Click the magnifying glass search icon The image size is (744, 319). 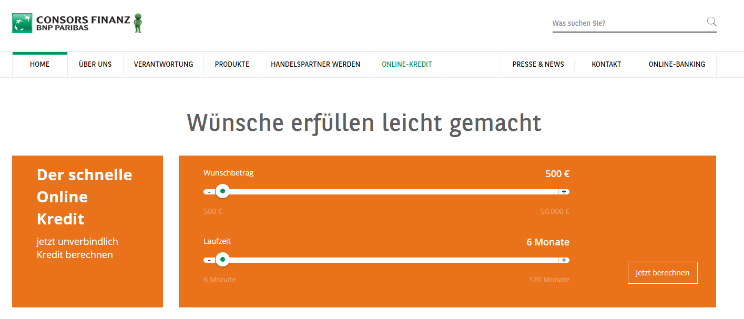[711, 22]
